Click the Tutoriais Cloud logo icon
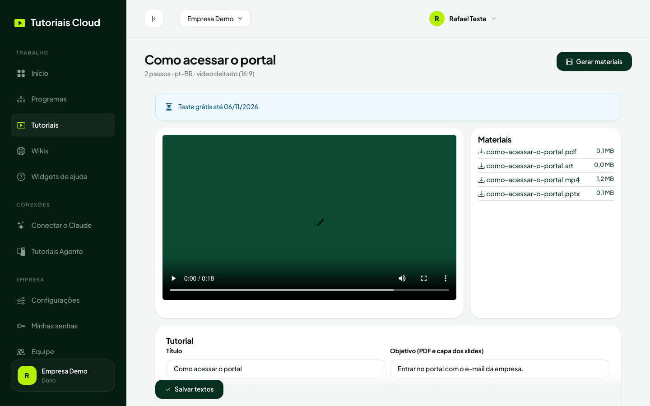Viewport: 650px width, 406px height. point(20,23)
